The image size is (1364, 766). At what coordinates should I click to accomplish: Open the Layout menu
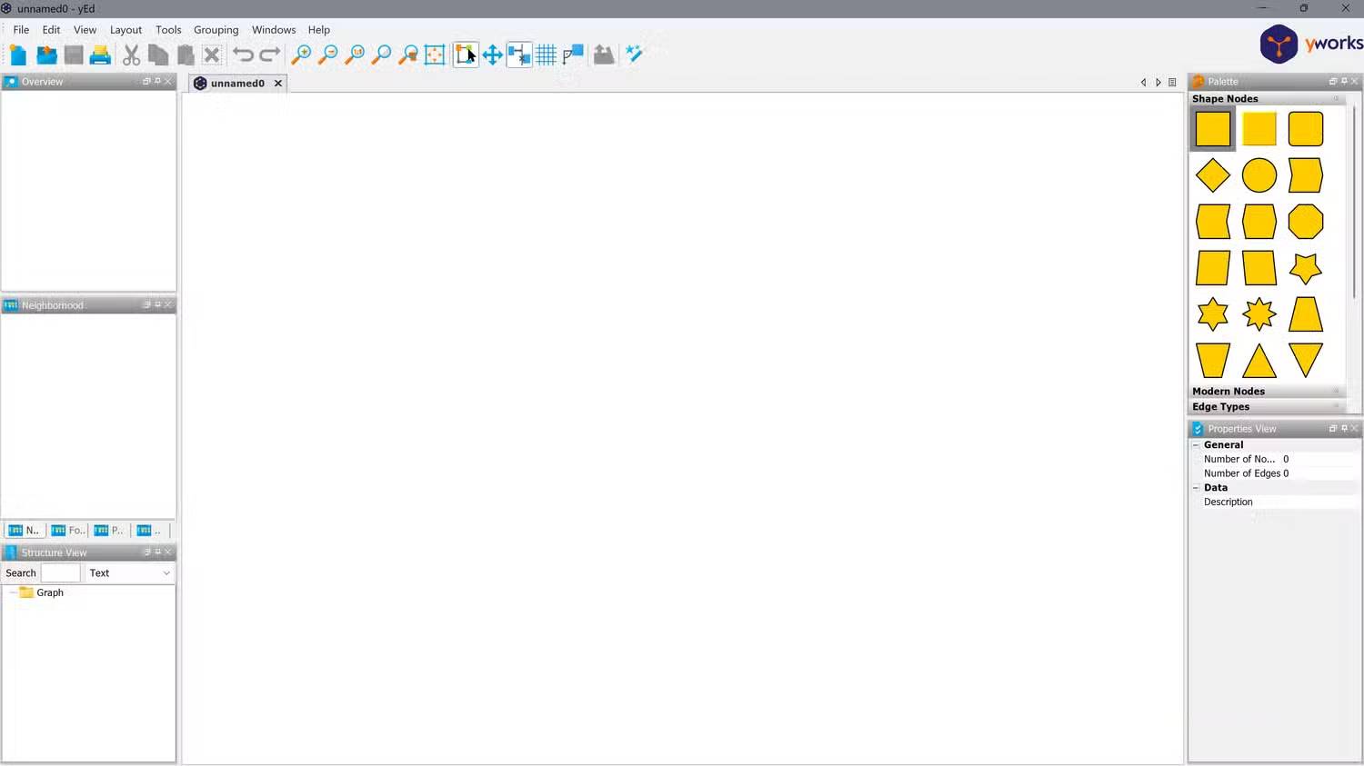click(125, 30)
